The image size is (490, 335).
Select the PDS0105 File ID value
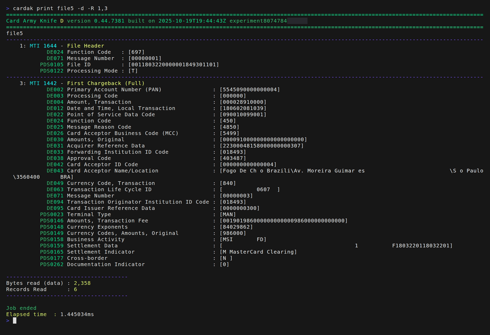click(x=174, y=65)
